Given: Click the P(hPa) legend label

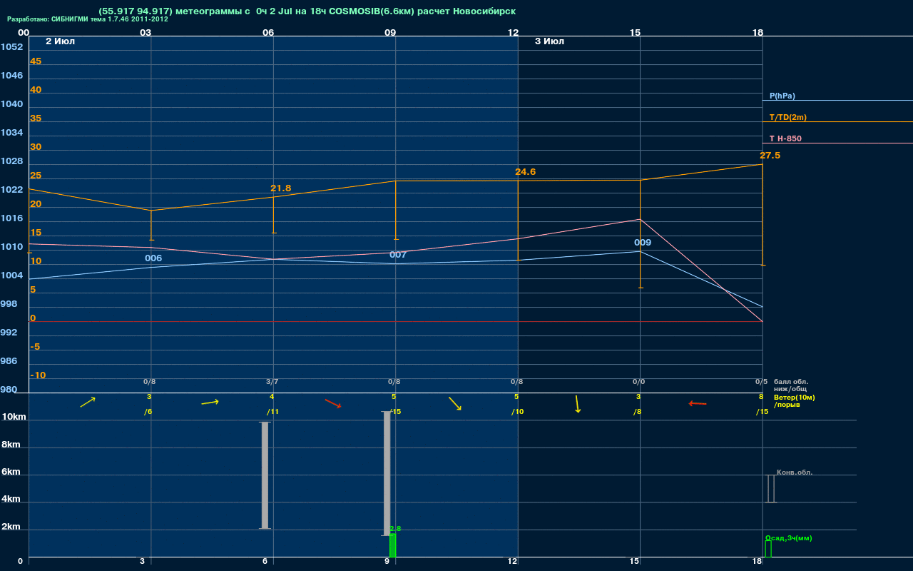Looking at the screenshot, I should point(782,96).
